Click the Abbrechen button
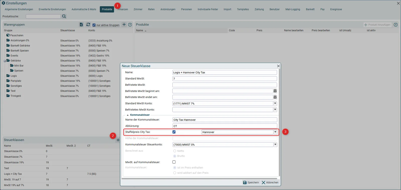The height and width of the screenshot is (190, 401). click(270, 182)
